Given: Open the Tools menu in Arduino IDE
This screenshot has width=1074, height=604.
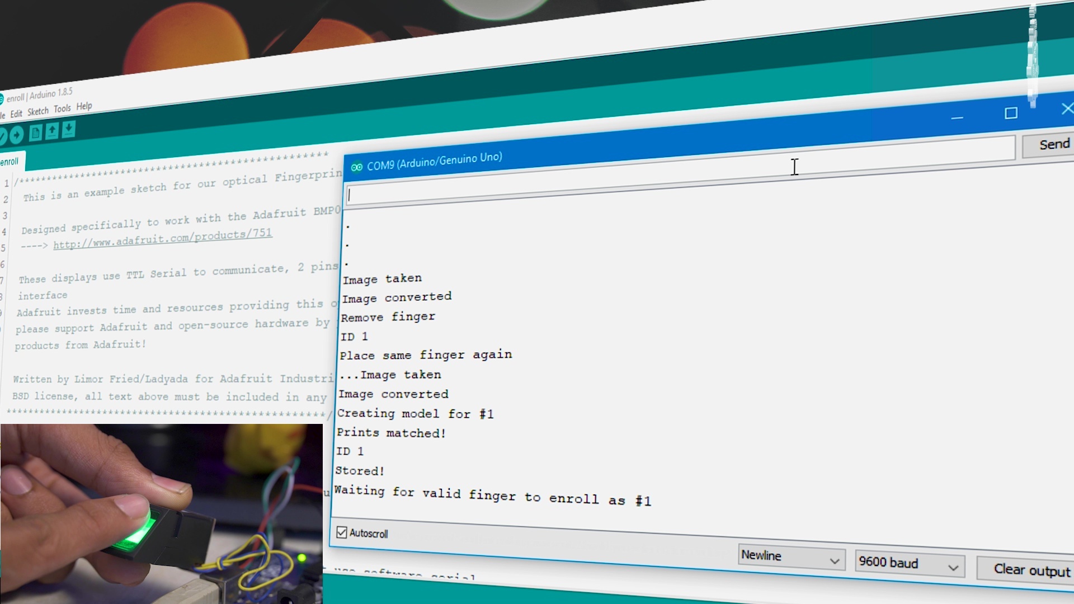Looking at the screenshot, I should pyautogui.click(x=62, y=108).
